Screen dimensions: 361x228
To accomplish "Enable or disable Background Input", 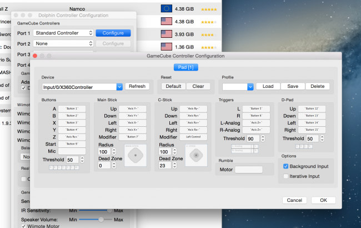I will (285, 166).
